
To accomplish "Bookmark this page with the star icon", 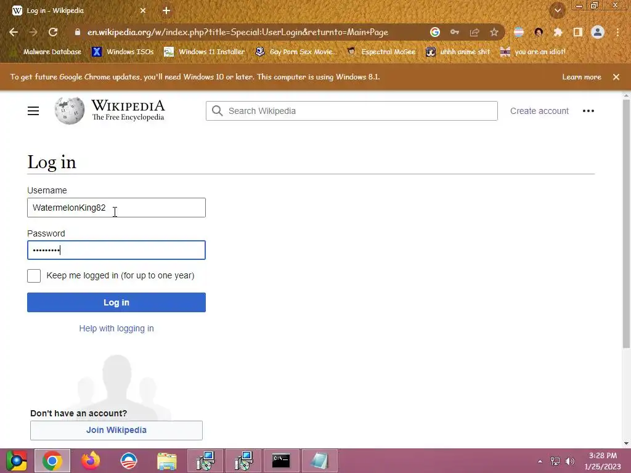I will tap(494, 32).
